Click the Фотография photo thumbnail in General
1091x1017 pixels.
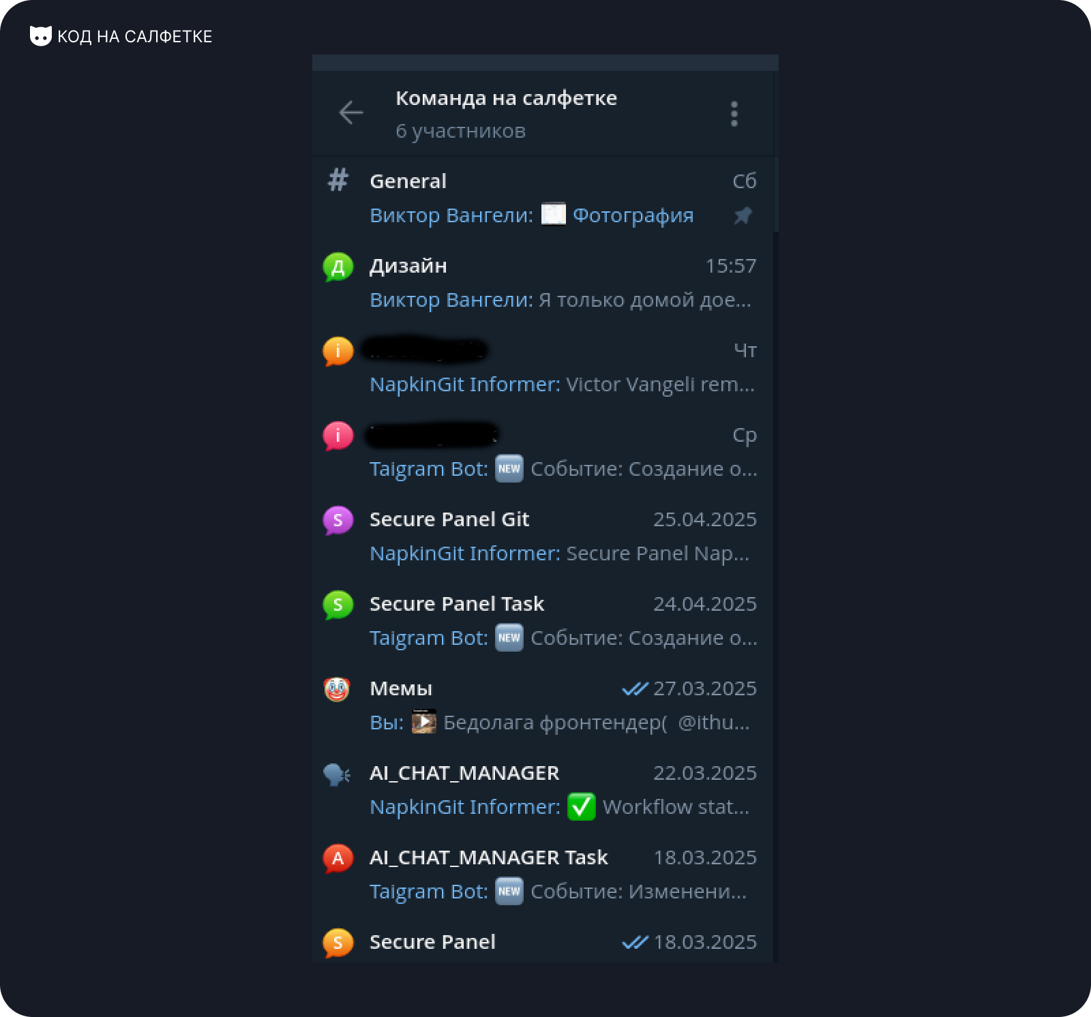(554, 214)
